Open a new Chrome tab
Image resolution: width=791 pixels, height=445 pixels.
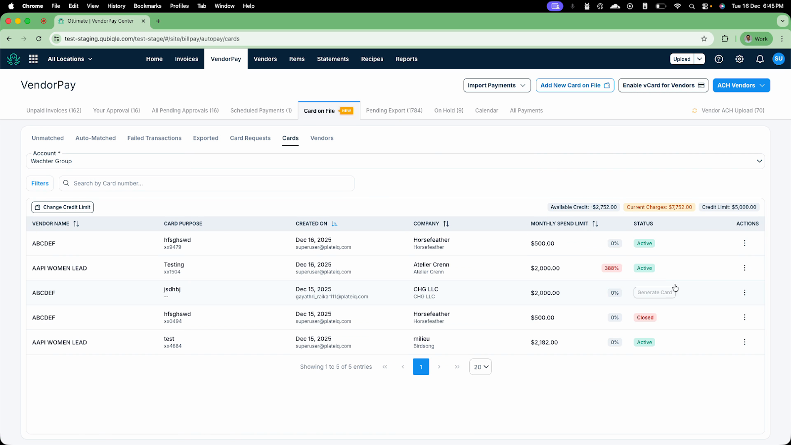(x=158, y=21)
